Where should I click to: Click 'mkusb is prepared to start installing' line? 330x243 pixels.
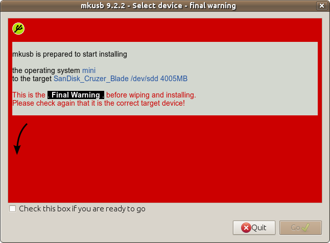click(x=69, y=54)
